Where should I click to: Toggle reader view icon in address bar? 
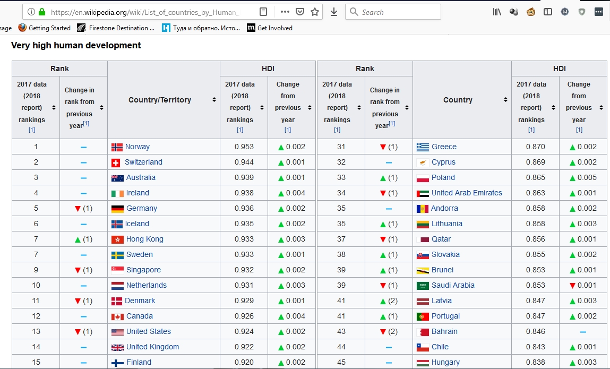(263, 12)
